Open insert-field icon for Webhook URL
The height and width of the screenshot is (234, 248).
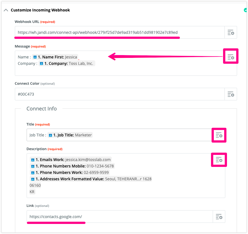coord(231,32)
